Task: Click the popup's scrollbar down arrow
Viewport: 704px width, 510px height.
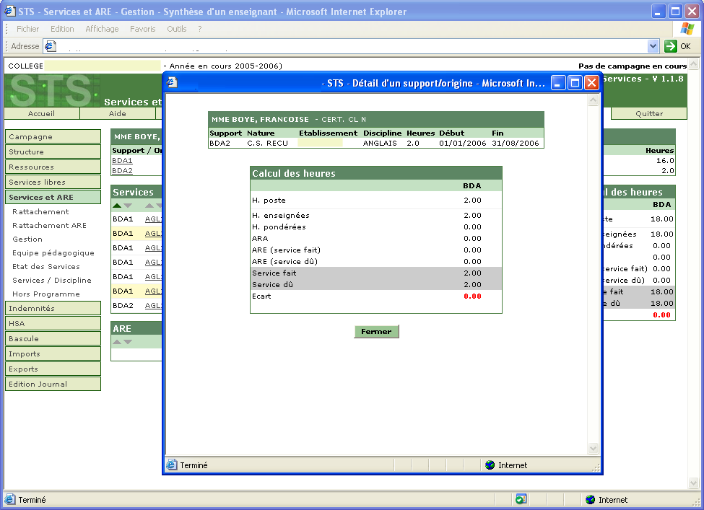Action: tap(593, 448)
